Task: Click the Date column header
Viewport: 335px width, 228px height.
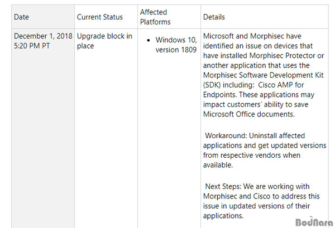Action: click(21, 17)
